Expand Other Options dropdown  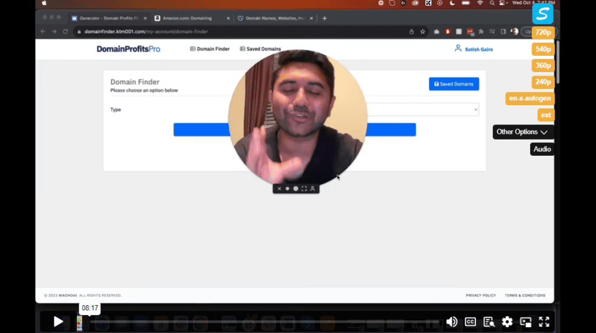click(523, 132)
